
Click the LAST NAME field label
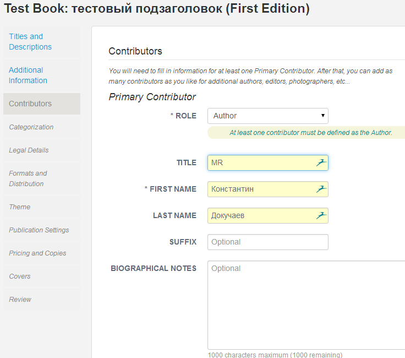click(174, 215)
